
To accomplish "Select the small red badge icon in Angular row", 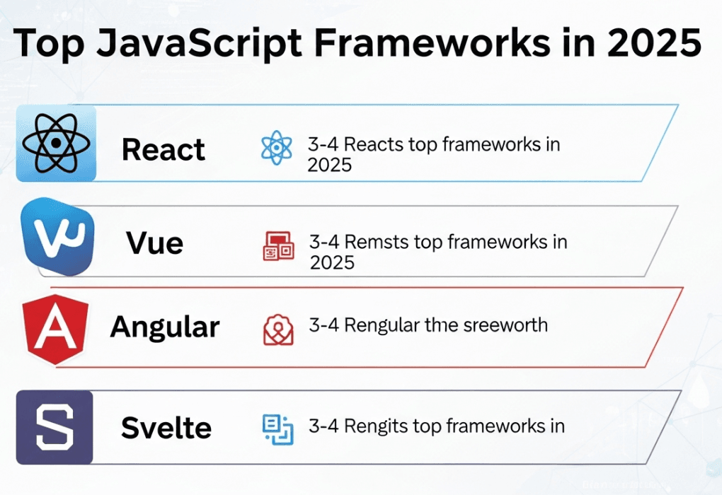I will click(277, 329).
